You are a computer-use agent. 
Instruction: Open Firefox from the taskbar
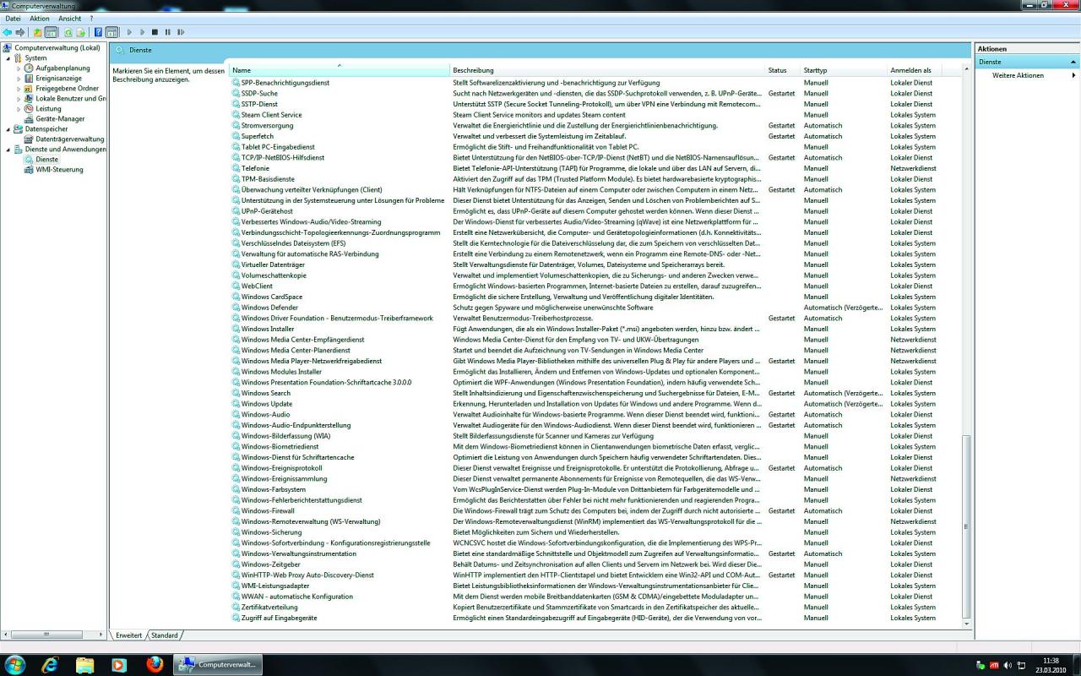click(154, 664)
